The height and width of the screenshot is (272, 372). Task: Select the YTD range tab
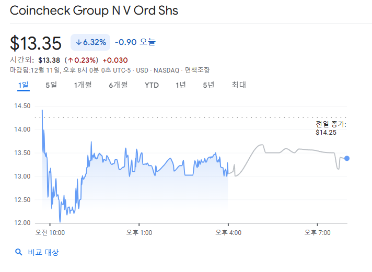tap(152, 85)
